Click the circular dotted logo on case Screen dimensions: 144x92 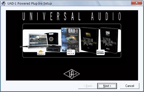point(51,39)
